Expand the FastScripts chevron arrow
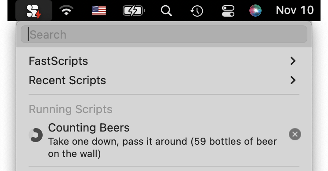This screenshot has width=328, height=171. pyautogui.click(x=293, y=61)
